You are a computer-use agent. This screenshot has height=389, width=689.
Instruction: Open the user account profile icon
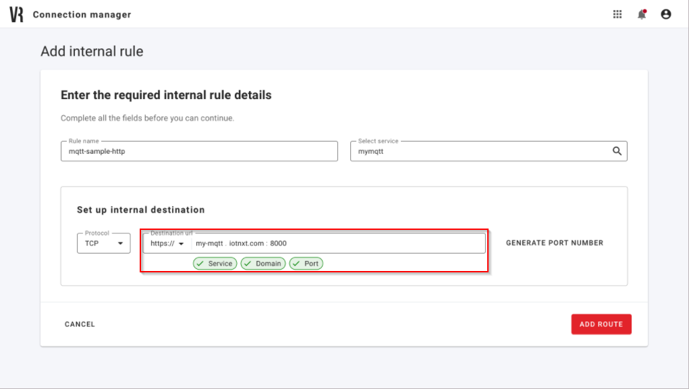pyautogui.click(x=665, y=13)
